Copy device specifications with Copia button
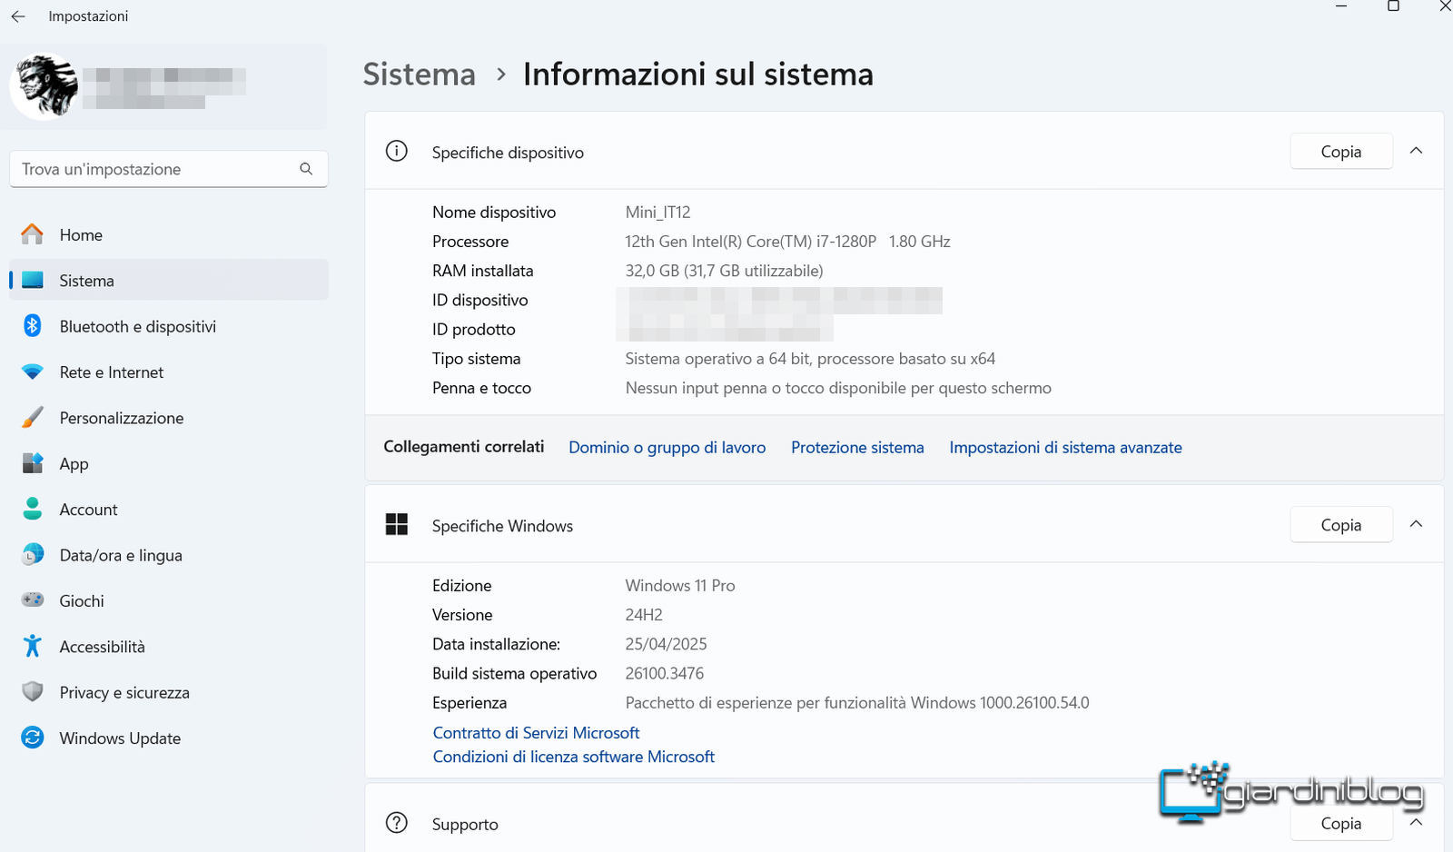This screenshot has height=852, width=1453. coord(1341,152)
